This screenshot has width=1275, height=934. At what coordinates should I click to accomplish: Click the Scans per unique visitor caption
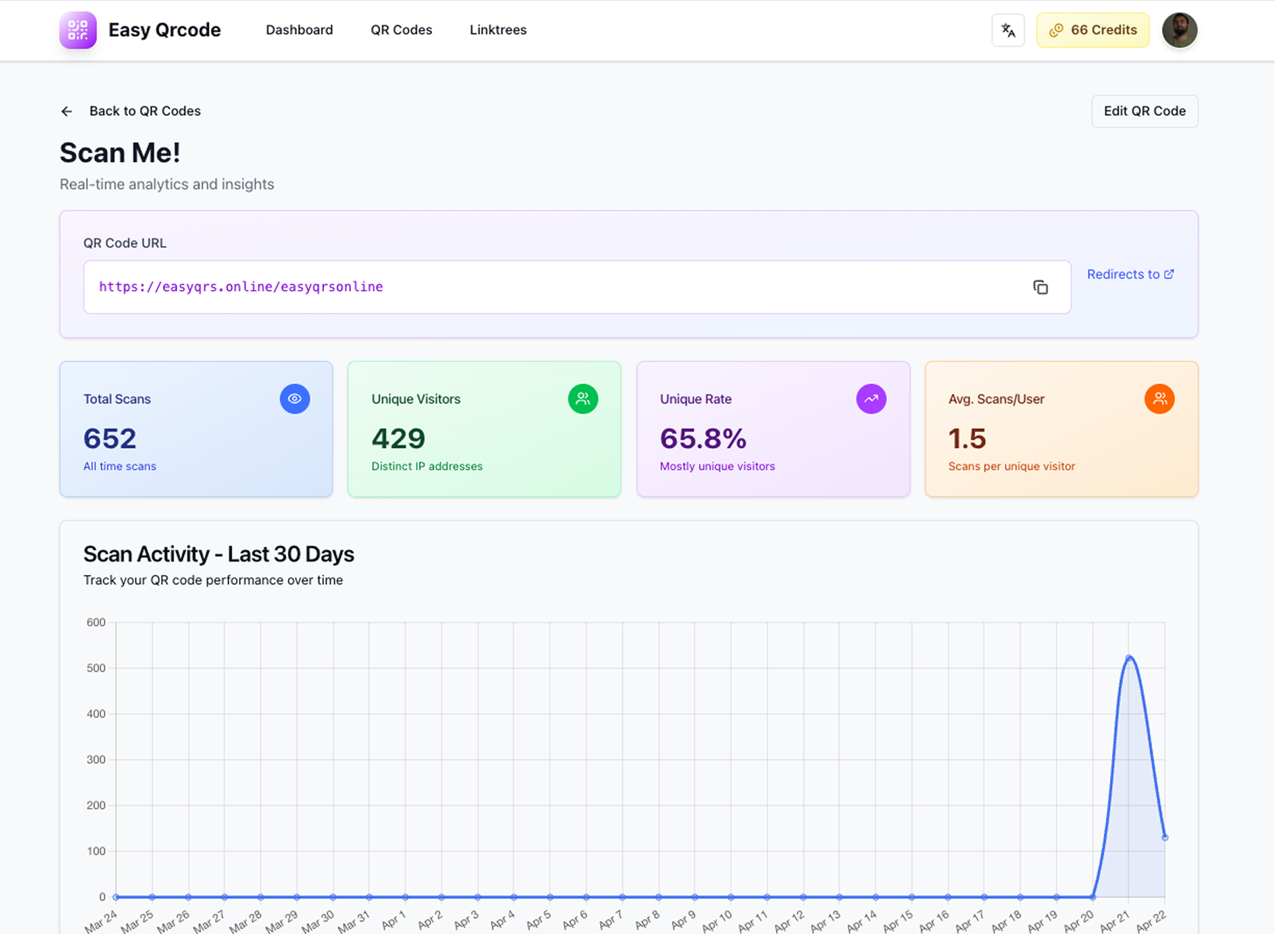pyautogui.click(x=1011, y=466)
